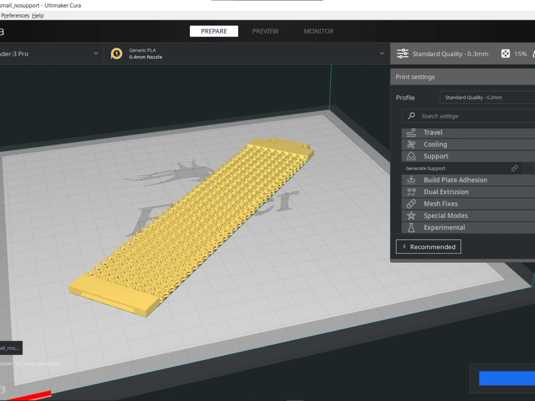Click the Cooling fan icon
This screenshot has height=401, width=535.
[411, 144]
